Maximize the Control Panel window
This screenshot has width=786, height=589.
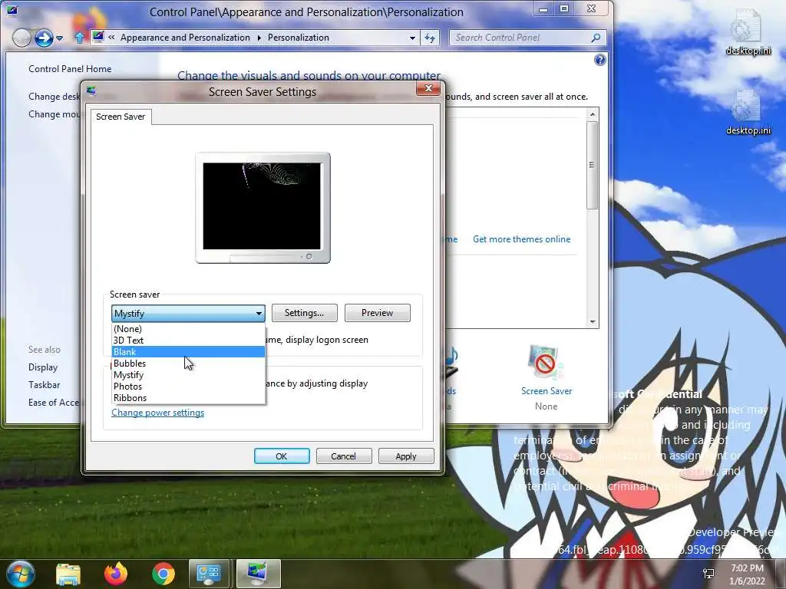tap(564, 8)
